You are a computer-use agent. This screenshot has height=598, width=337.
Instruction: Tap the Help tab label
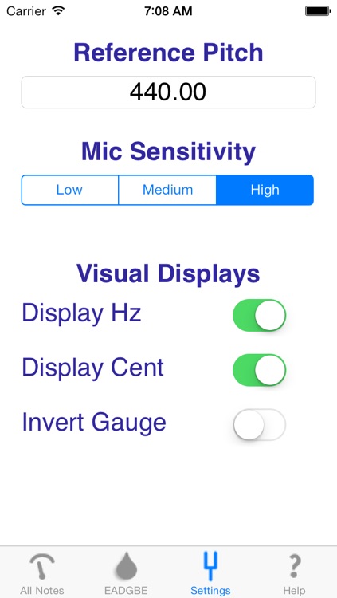point(294,591)
